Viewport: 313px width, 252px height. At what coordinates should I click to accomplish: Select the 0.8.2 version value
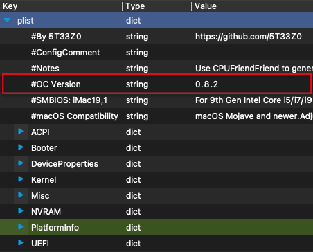click(x=206, y=84)
